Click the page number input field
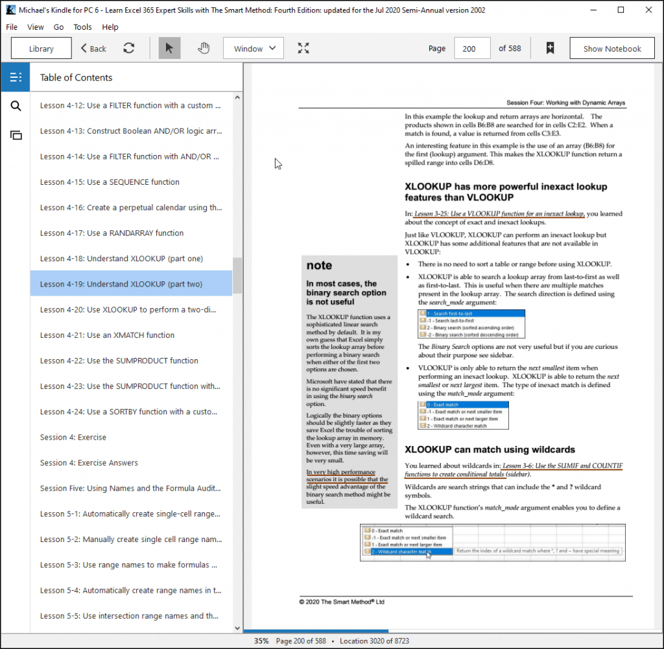Screen dimensions: 664x649 [472, 48]
